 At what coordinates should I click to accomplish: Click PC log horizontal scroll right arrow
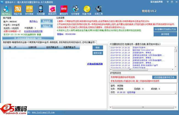(173, 69)
